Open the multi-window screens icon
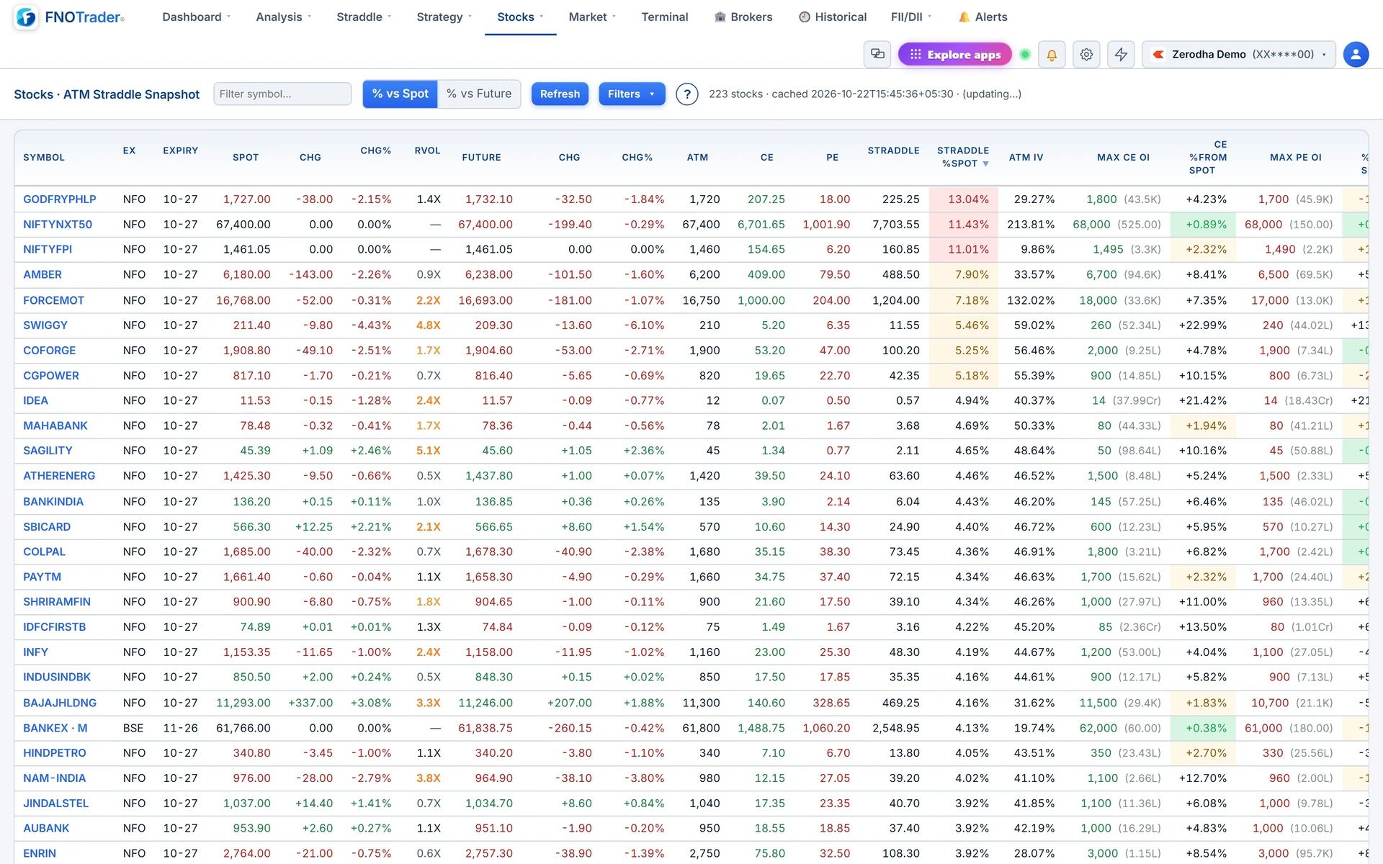The image size is (1383, 864). point(877,54)
